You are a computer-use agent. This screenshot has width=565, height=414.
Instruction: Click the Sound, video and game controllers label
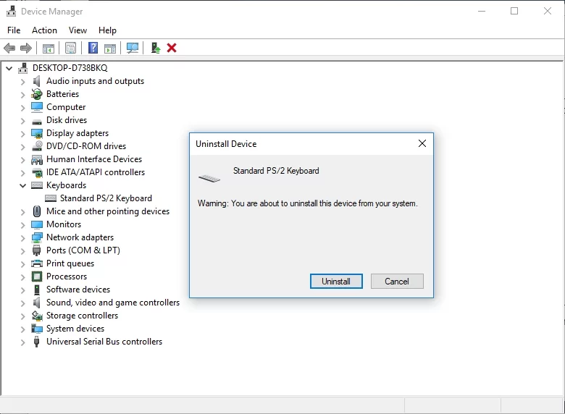[x=113, y=303]
